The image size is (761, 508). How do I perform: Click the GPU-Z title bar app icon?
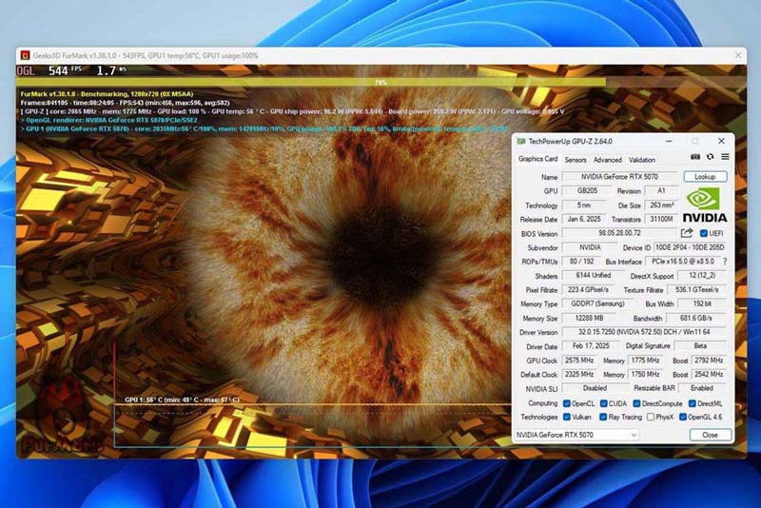click(x=521, y=141)
